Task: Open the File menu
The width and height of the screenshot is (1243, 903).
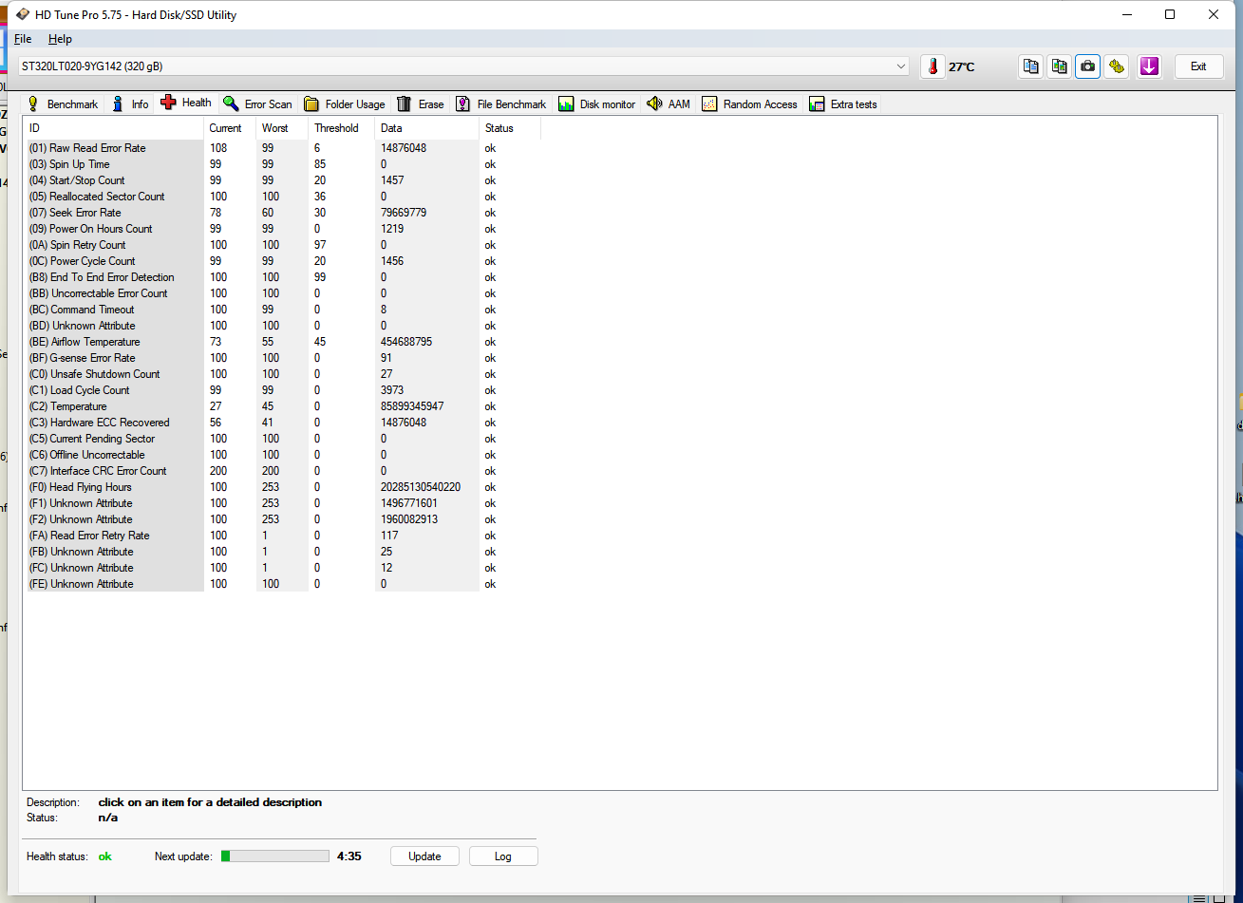Action: [23, 39]
